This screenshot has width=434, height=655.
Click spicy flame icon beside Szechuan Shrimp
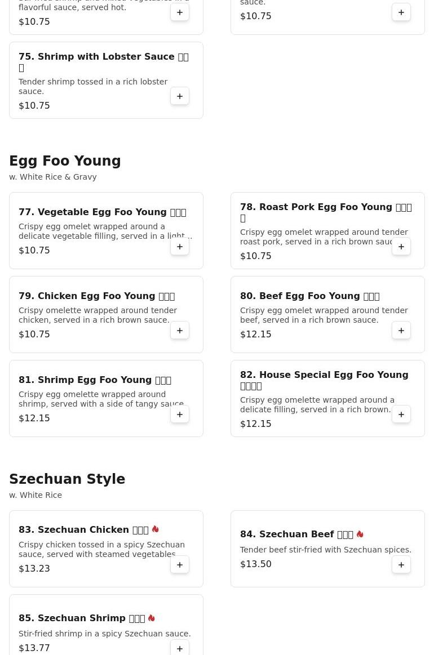pyautogui.click(x=151, y=618)
